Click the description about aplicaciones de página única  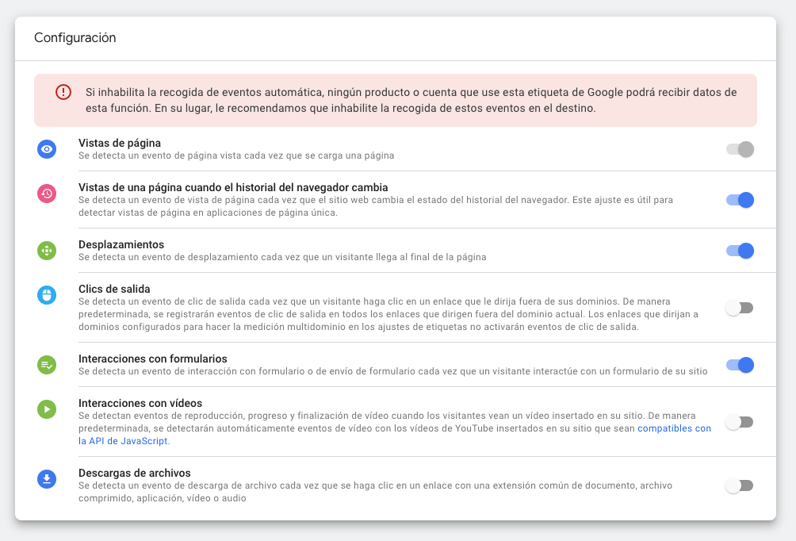[376, 206]
